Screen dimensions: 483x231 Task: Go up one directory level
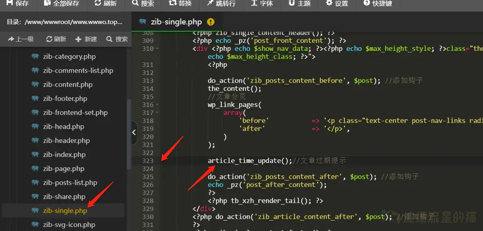point(21,39)
